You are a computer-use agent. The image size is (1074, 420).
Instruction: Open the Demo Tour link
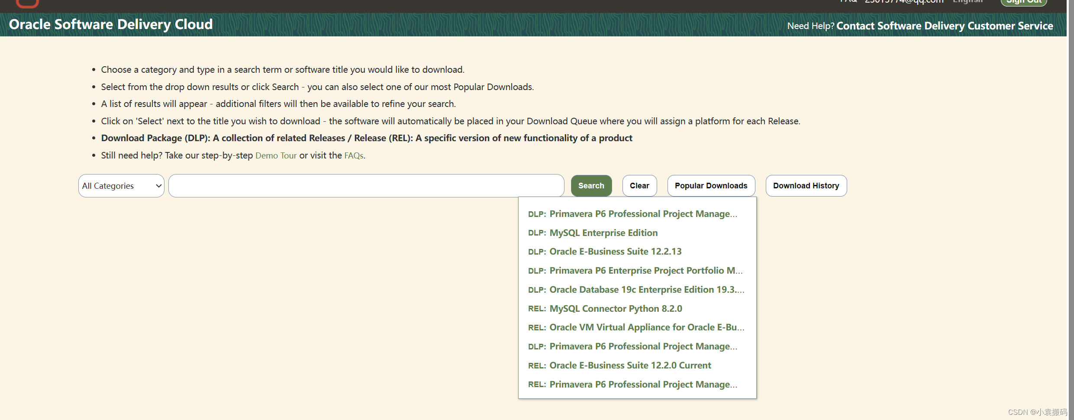tap(276, 155)
